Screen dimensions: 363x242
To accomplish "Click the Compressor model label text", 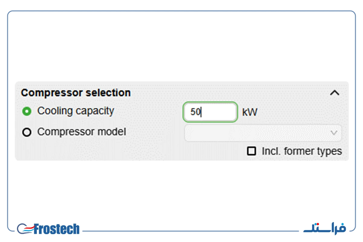I will (82, 132).
